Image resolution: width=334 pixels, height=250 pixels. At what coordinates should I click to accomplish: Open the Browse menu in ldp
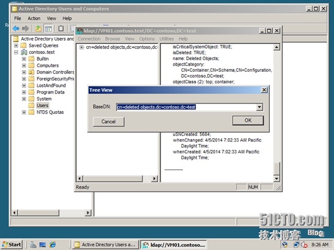click(113, 39)
